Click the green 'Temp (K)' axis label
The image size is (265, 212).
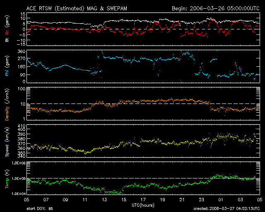click(x=7, y=179)
